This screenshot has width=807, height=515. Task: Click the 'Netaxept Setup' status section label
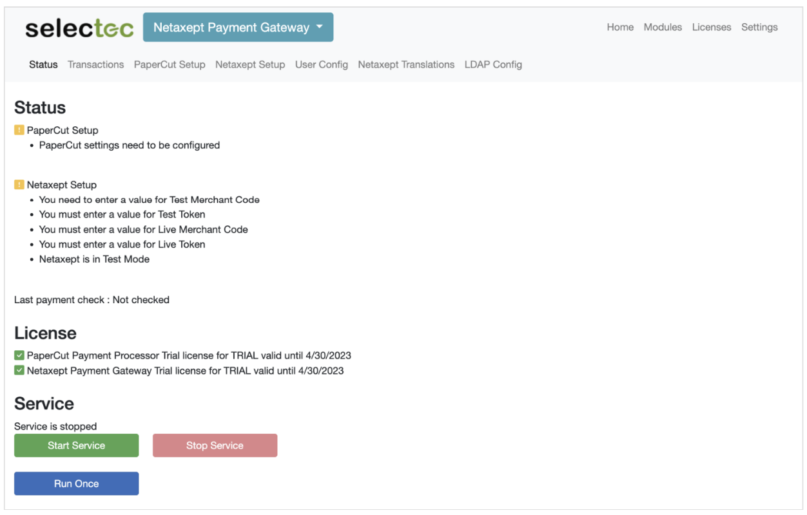[62, 185]
